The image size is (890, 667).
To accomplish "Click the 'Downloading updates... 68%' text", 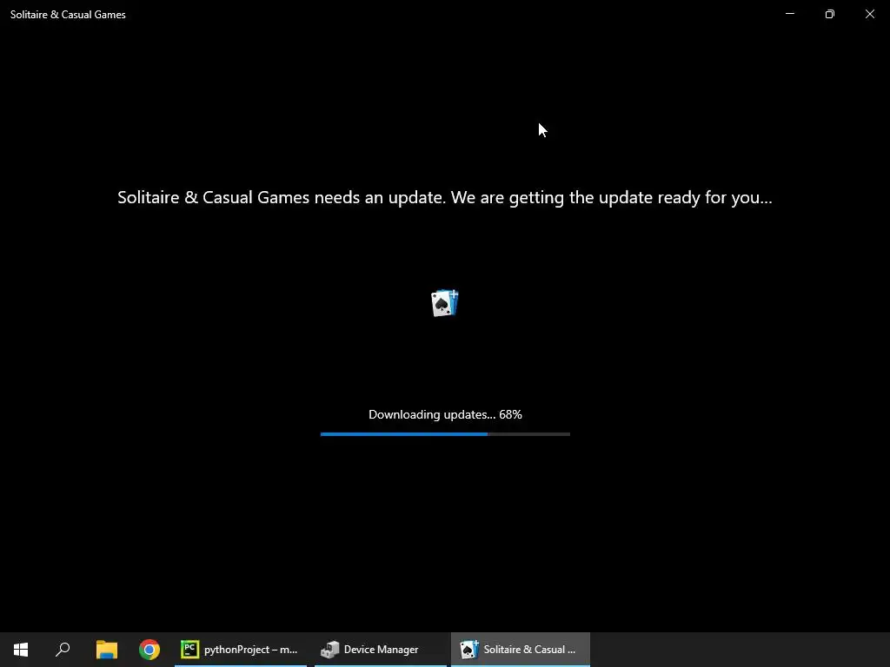I will point(445,414).
